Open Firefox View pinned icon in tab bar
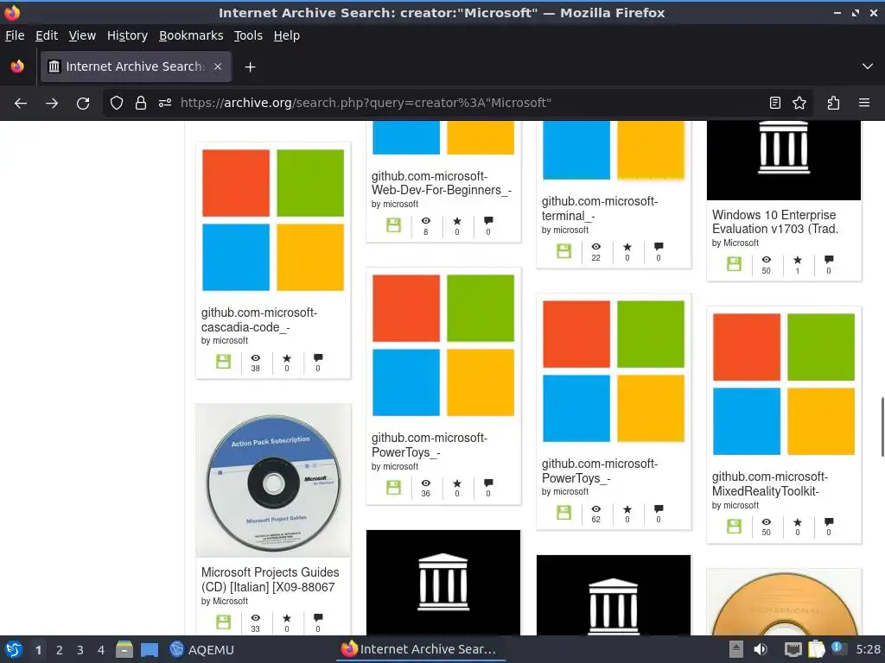Image resolution: width=885 pixels, height=663 pixels. (x=17, y=66)
